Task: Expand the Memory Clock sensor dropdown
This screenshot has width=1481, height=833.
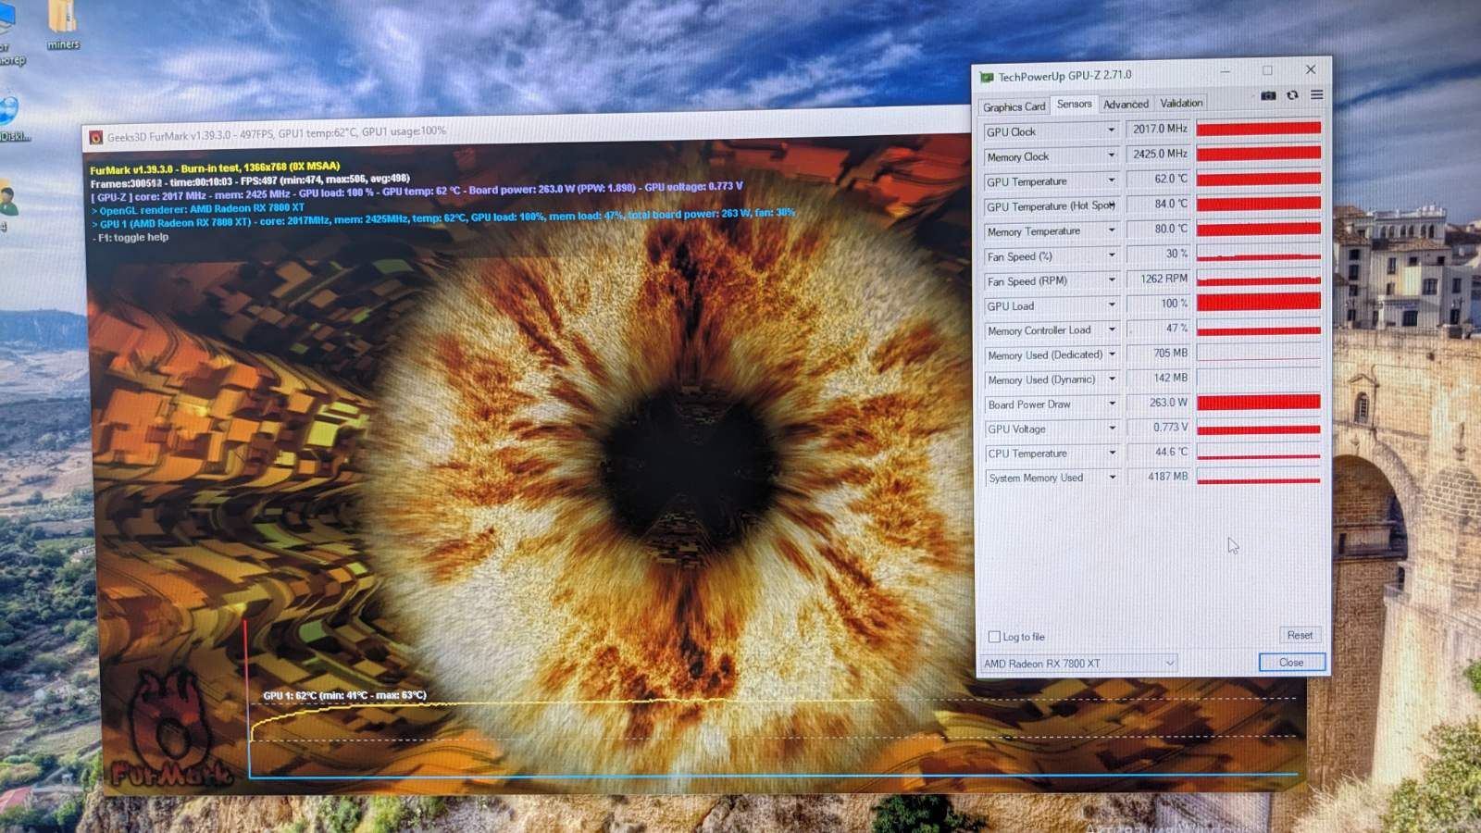Action: [x=1111, y=155]
